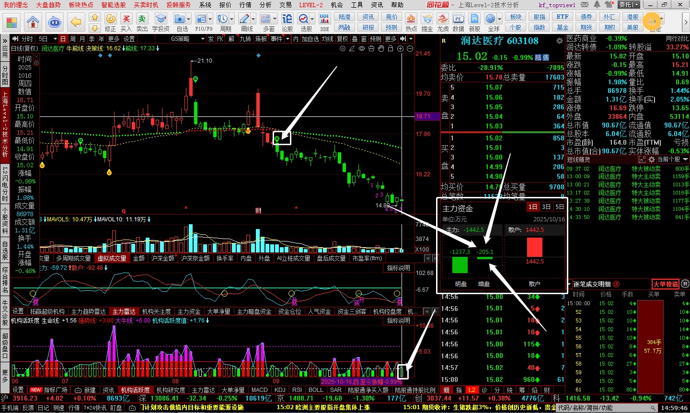Toggle the 复权 adjustment option
The height and width of the screenshot is (413, 690).
342,39
